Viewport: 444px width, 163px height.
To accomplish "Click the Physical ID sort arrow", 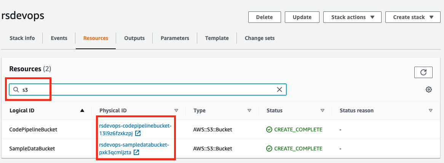I will (176, 110).
